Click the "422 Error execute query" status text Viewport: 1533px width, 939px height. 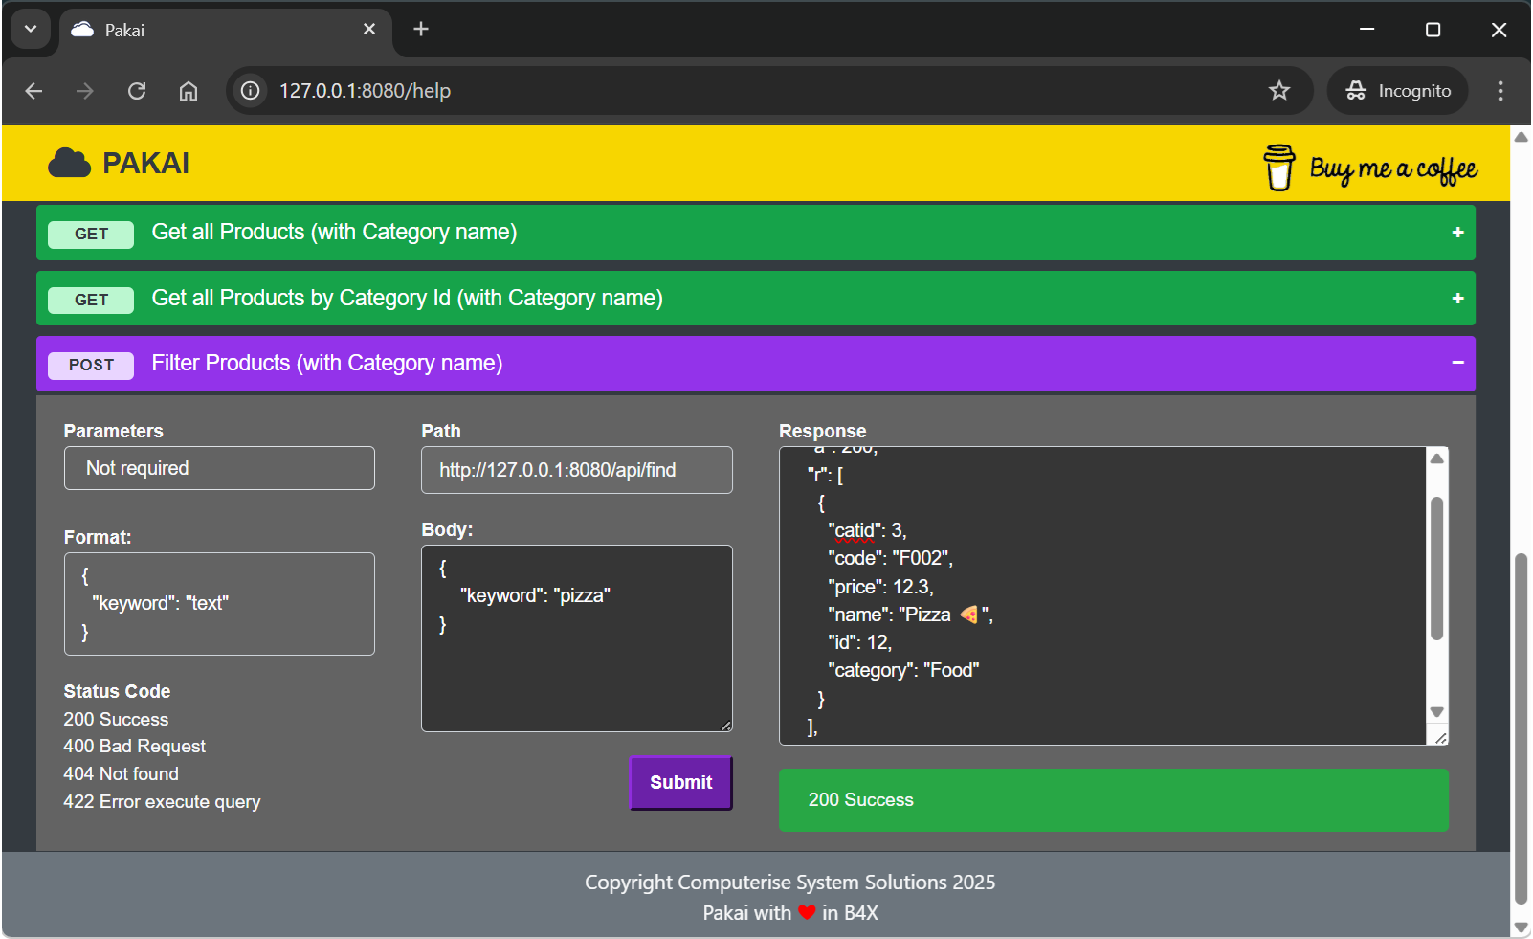tap(162, 802)
